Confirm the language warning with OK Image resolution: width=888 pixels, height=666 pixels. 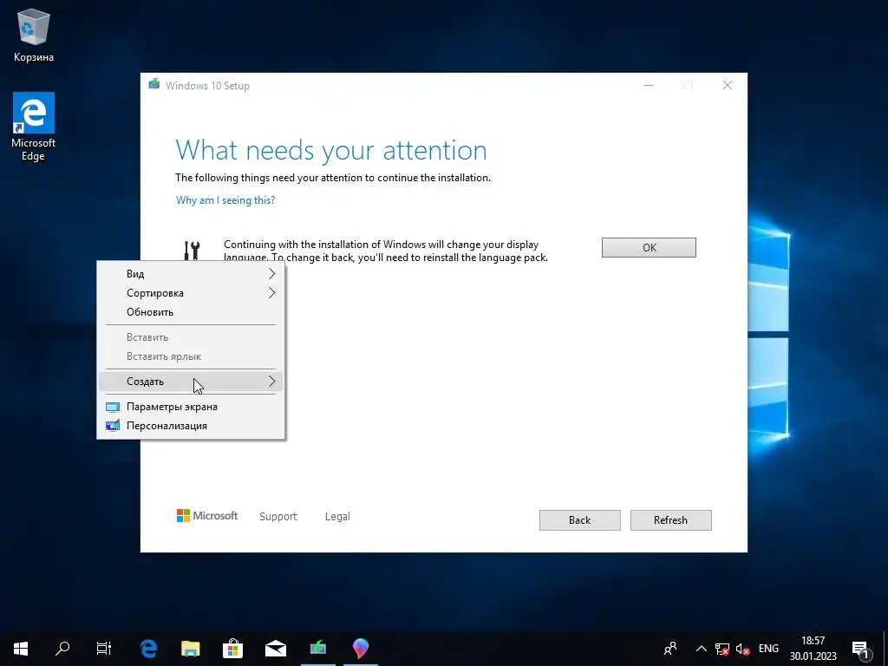pyautogui.click(x=649, y=247)
